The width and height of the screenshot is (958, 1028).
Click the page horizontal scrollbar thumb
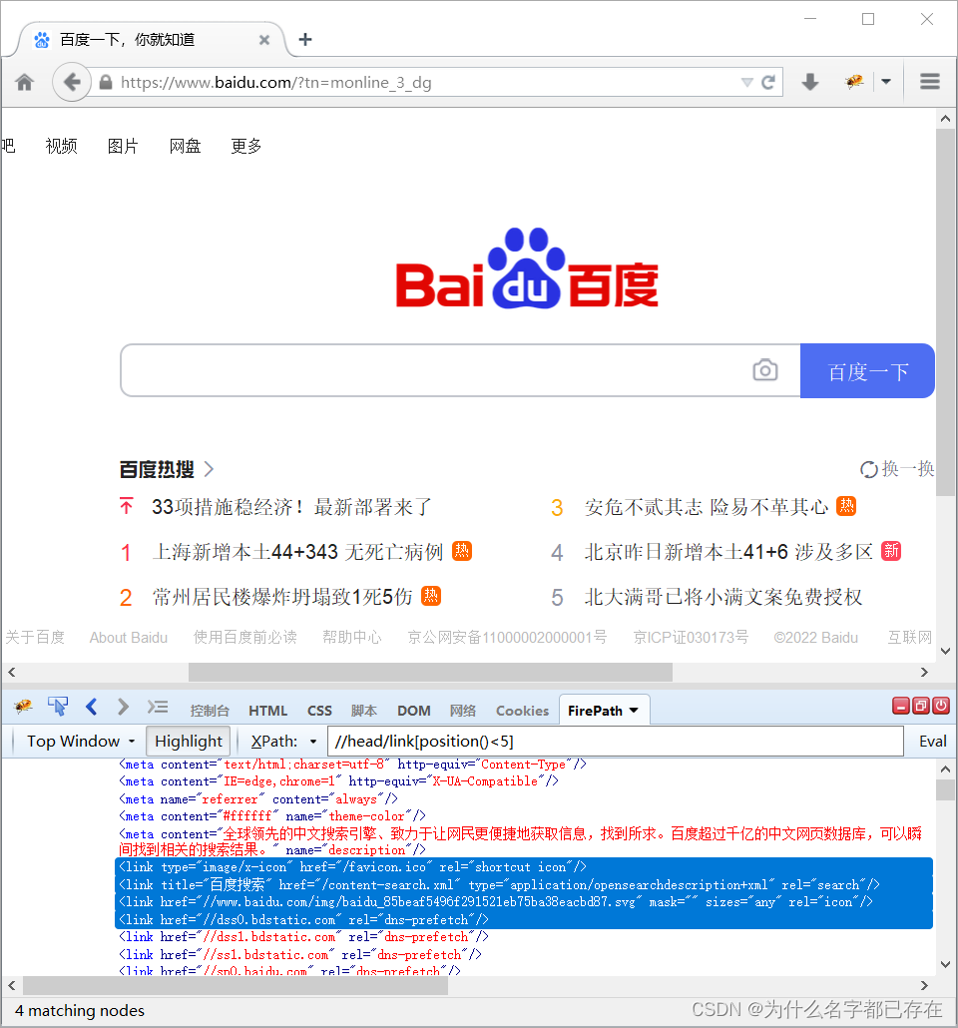pyautogui.click(x=430, y=672)
